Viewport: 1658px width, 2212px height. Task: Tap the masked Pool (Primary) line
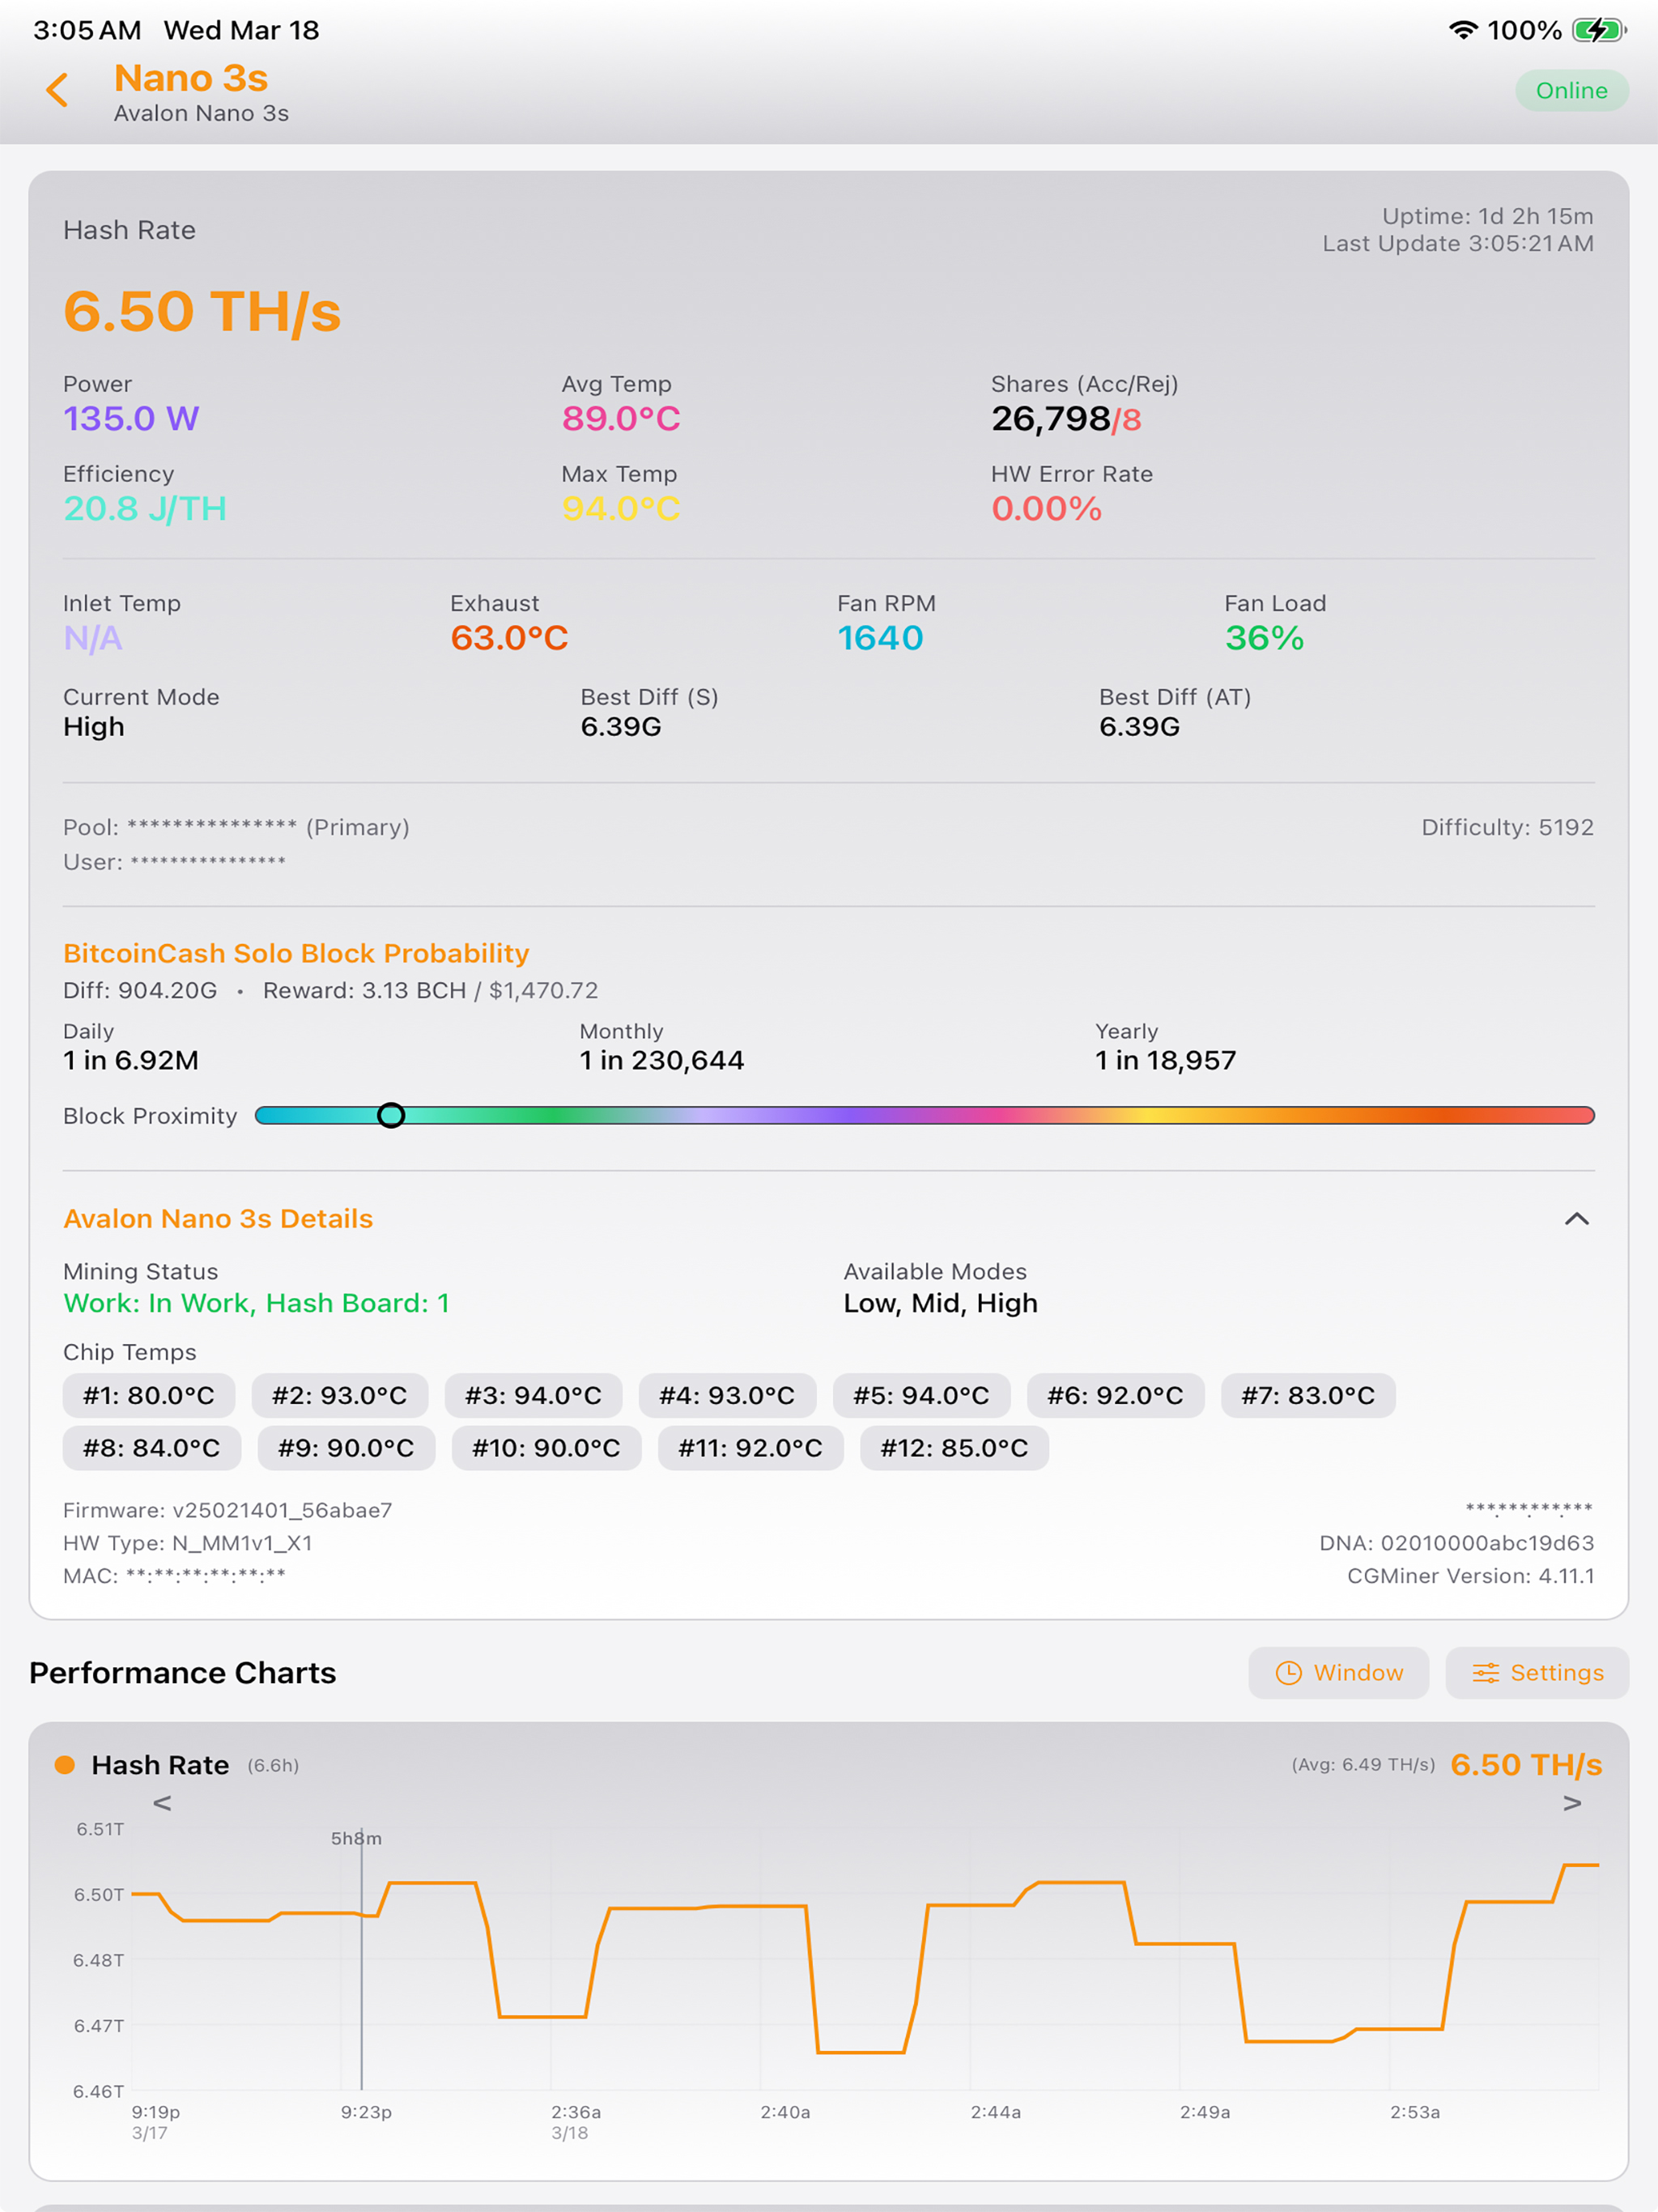coord(236,827)
